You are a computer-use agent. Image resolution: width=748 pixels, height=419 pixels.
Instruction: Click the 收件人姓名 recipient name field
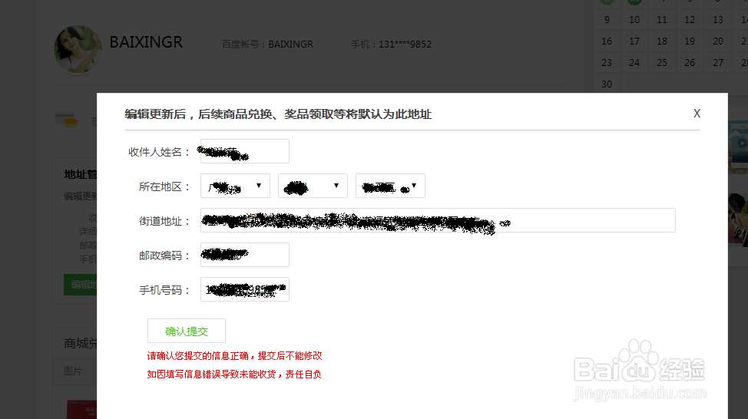click(x=245, y=151)
